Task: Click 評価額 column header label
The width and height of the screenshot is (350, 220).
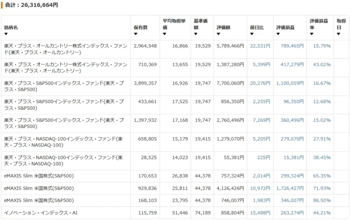Action: (x=224, y=28)
